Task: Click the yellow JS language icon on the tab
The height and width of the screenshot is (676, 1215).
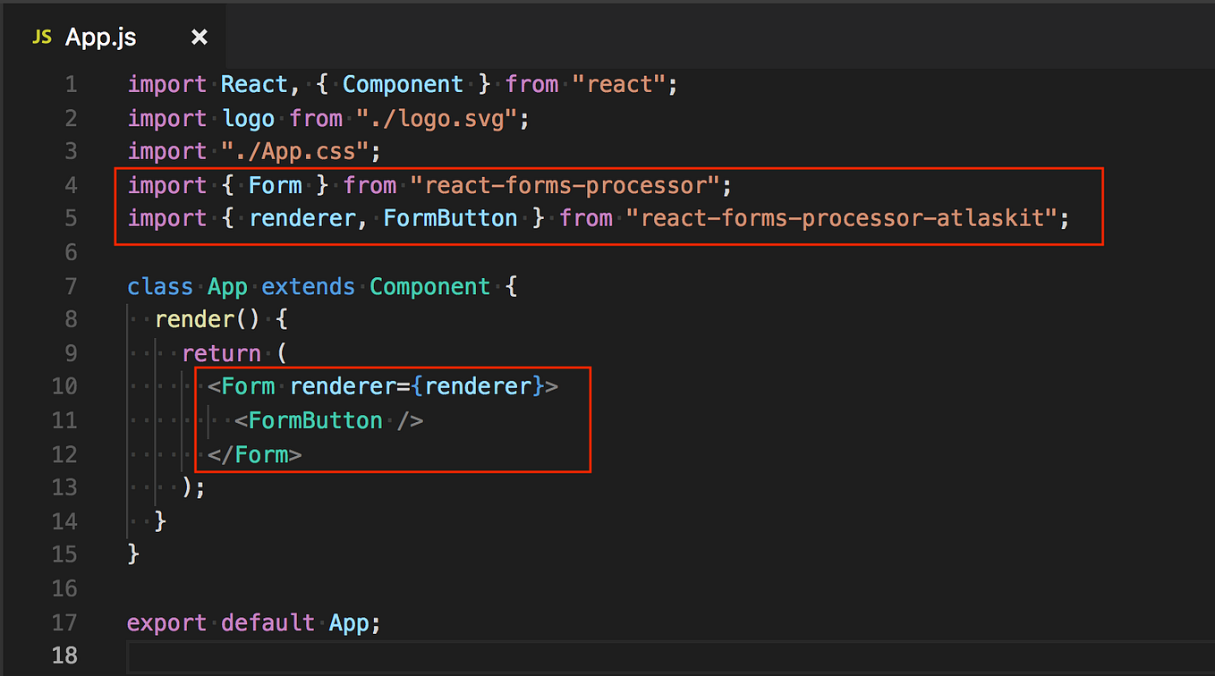Action: (x=41, y=37)
